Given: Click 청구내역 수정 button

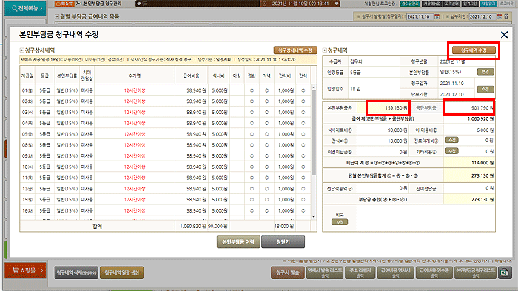Looking at the screenshot, I should click(x=474, y=50).
